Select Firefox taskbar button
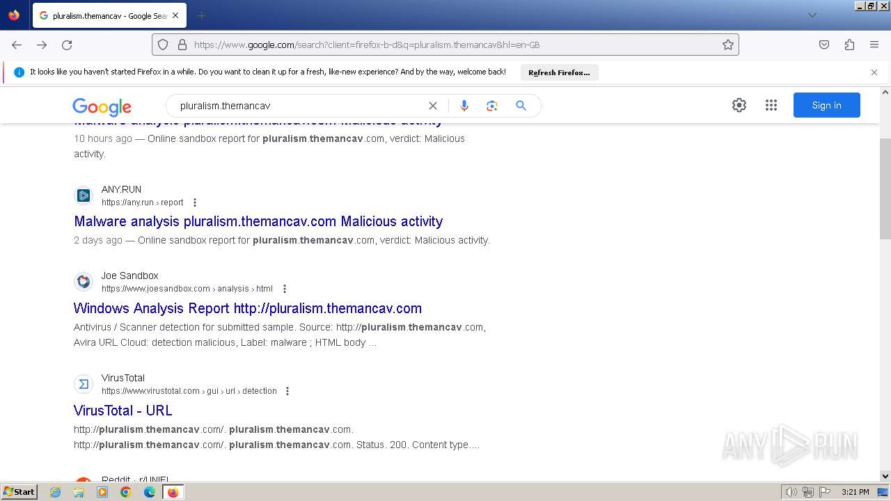The image size is (891, 501). pyautogui.click(x=173, y=492)
